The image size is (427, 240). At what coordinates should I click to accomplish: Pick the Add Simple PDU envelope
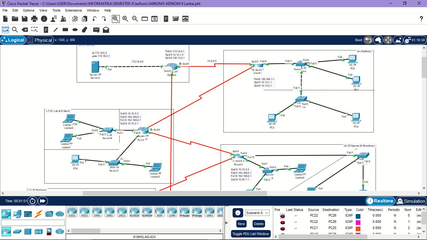[x=96, y=30]
